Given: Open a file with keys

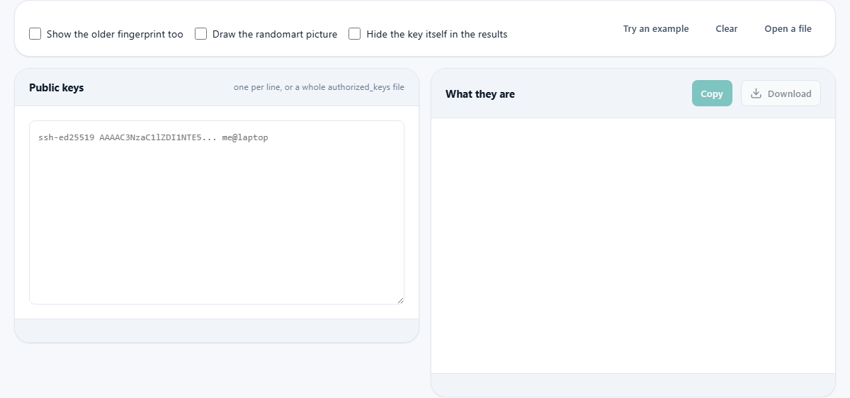Looking at the screenshot, I should (788, 29).
